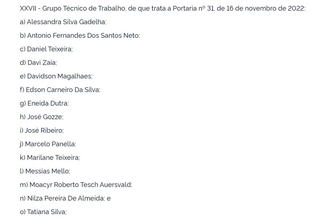Click the date 16 de novembro de 2022
This screenshot has width=322, height=220.
point(265,8)
